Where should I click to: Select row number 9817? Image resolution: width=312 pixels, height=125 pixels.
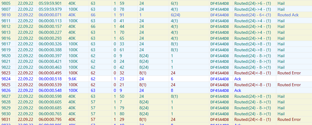coord(5,44)
